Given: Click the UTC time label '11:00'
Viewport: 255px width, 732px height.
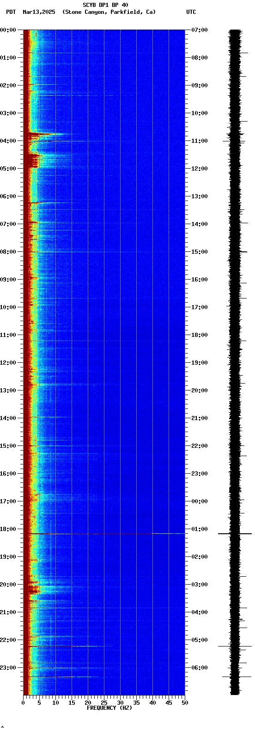Looking at the screenshot, I should (x=200, y=141).
